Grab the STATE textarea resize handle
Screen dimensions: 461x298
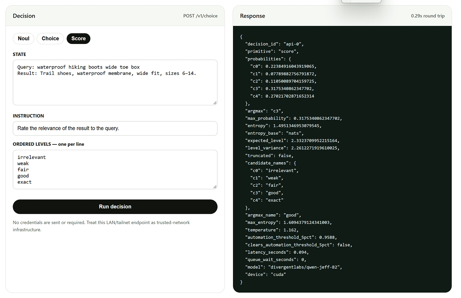(215, 103)
